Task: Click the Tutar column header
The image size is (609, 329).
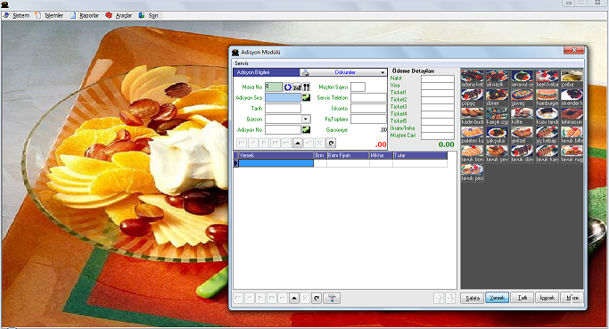Action: coord(420,155)
